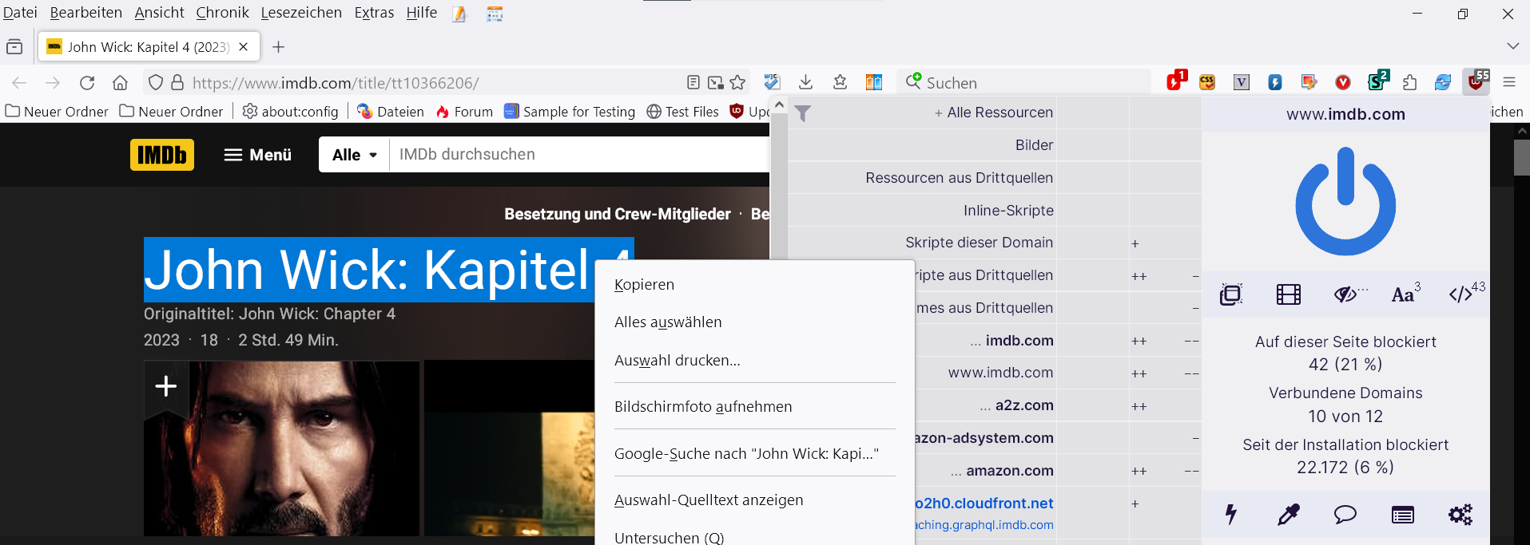
Task: Select 'Kopieren' from the context menu
Action: (x=644, y=285)
